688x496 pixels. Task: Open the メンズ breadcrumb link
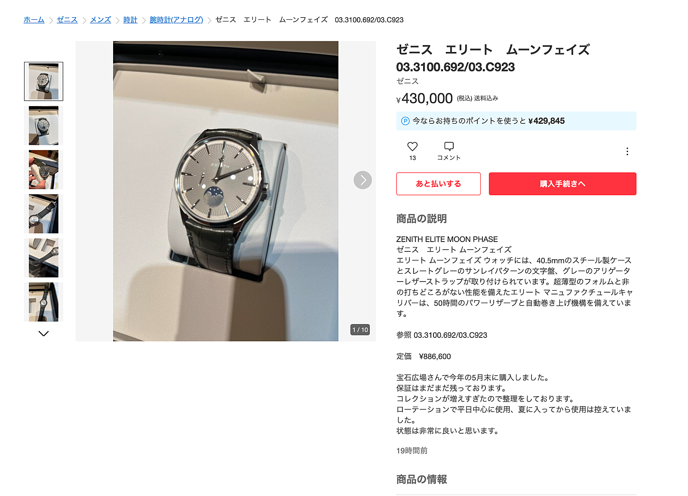(101, 20)
